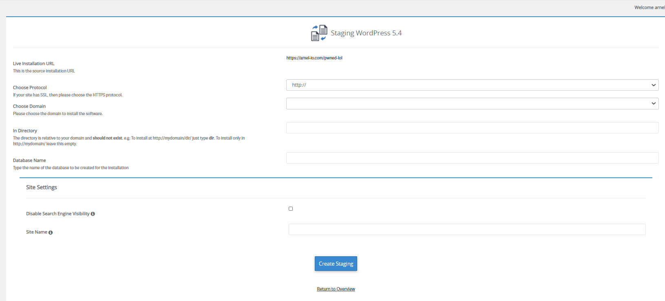Screen dimensions: 665x301
Task: Click the staging icon beside Staging WordPress 5.4
Action: click(319, 33)
